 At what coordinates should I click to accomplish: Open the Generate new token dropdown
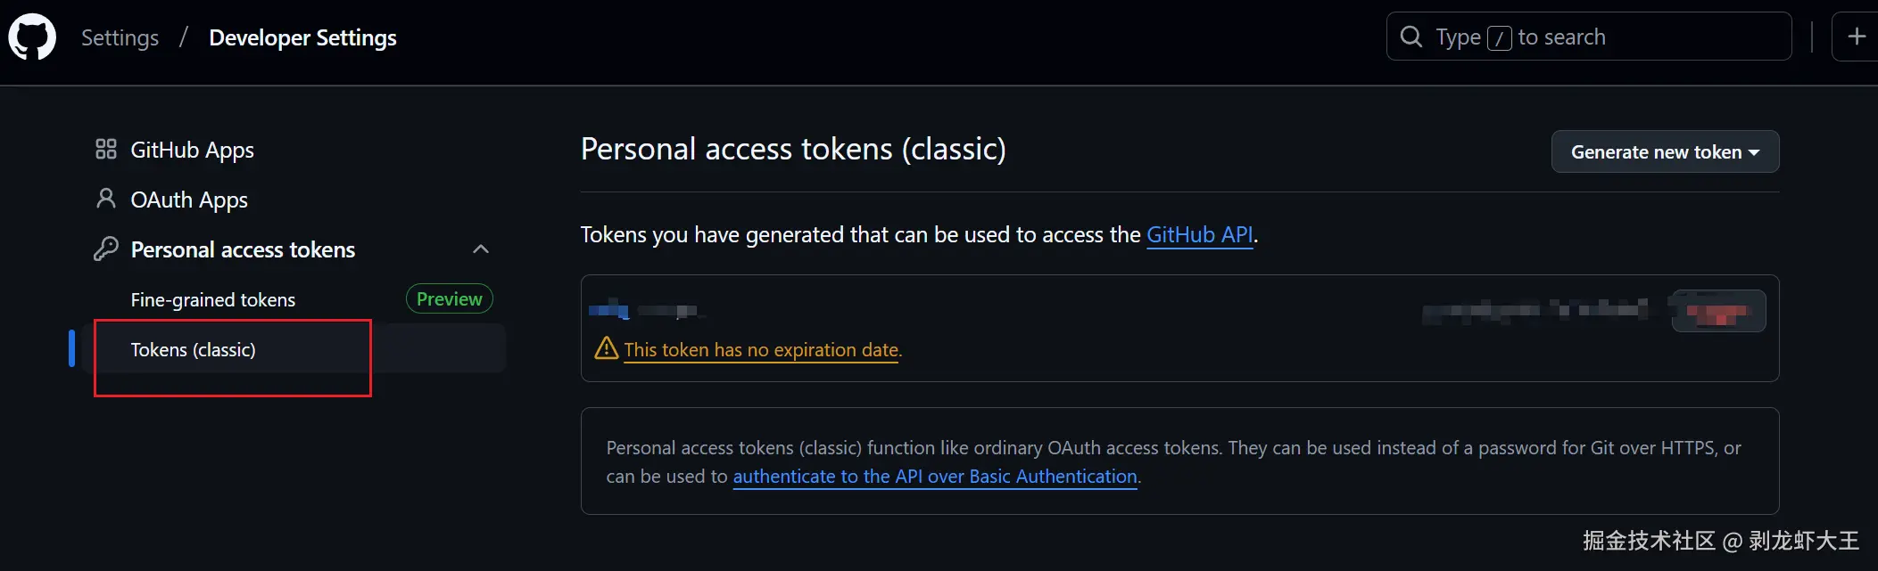(x=1663, y=151)
